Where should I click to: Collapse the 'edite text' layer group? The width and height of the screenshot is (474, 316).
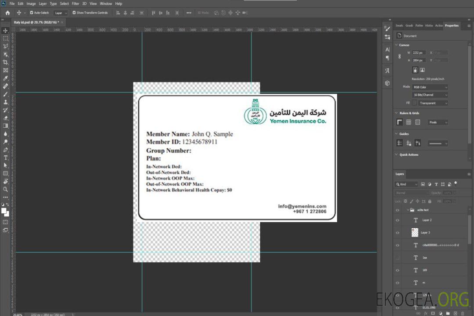click(407, 210)
